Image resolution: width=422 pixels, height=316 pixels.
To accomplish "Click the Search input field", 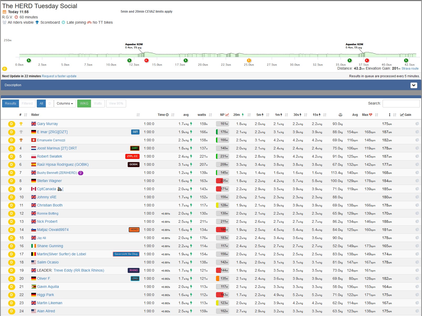I will tap(401, 103).
